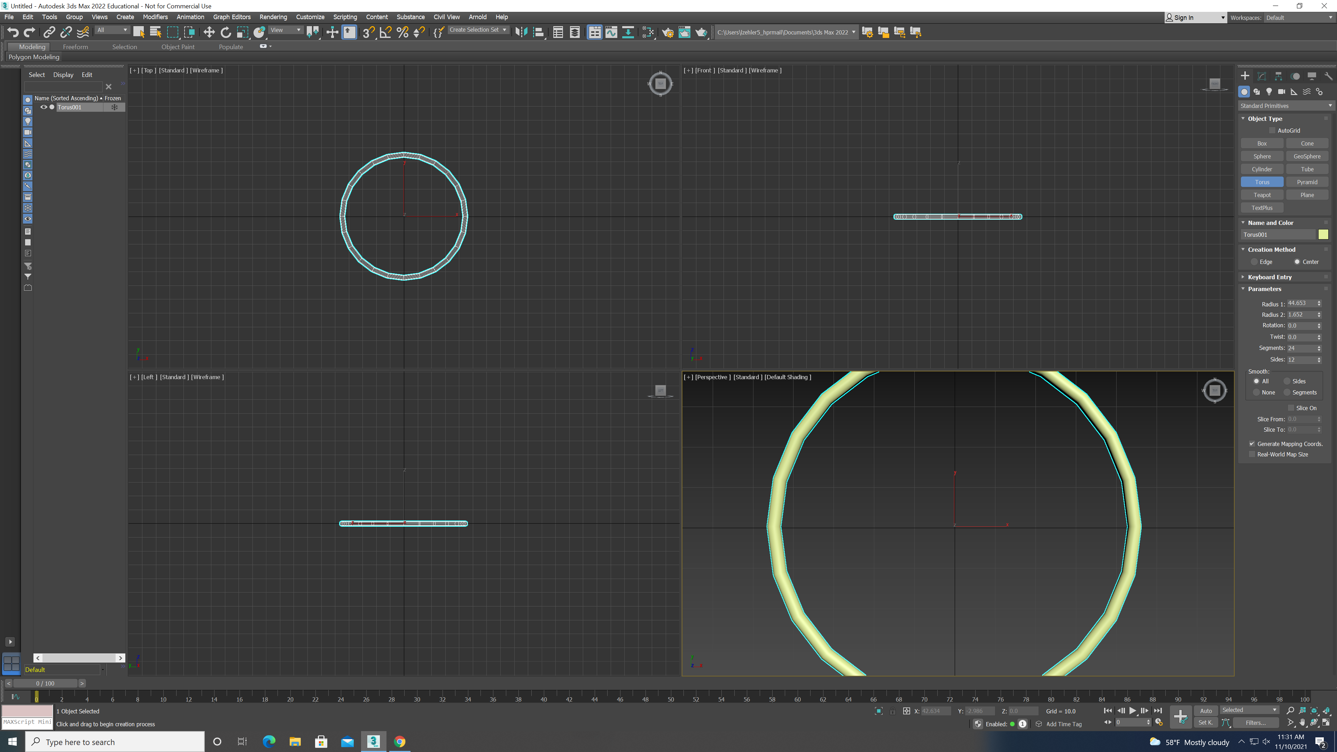
Task: Open the Rendering menu
Action: click(273, 17)
